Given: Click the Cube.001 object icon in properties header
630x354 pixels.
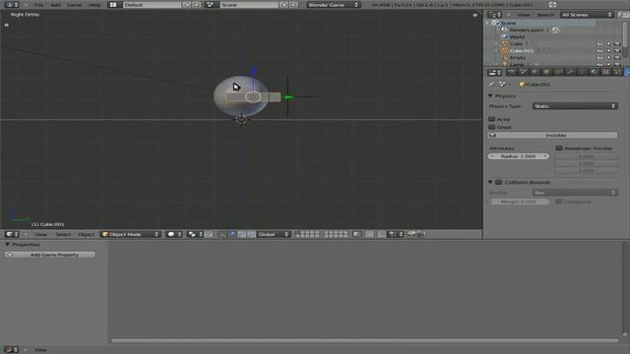Looking at the screenshot, I should [x=522, y=85].
